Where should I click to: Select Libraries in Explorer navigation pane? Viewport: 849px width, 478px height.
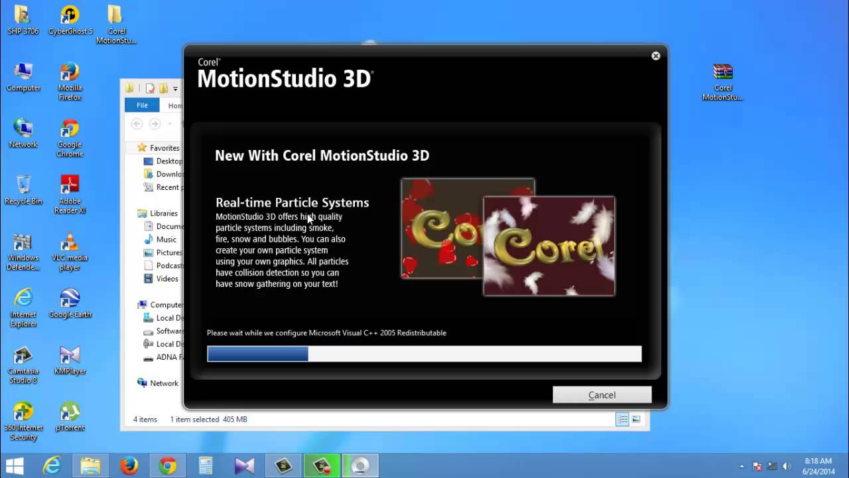[157, 213]
